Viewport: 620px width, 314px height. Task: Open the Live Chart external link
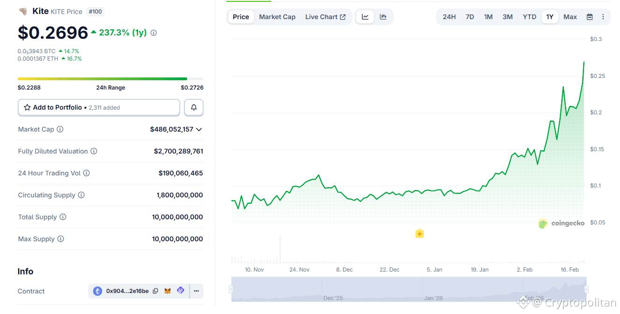[325, 16]
